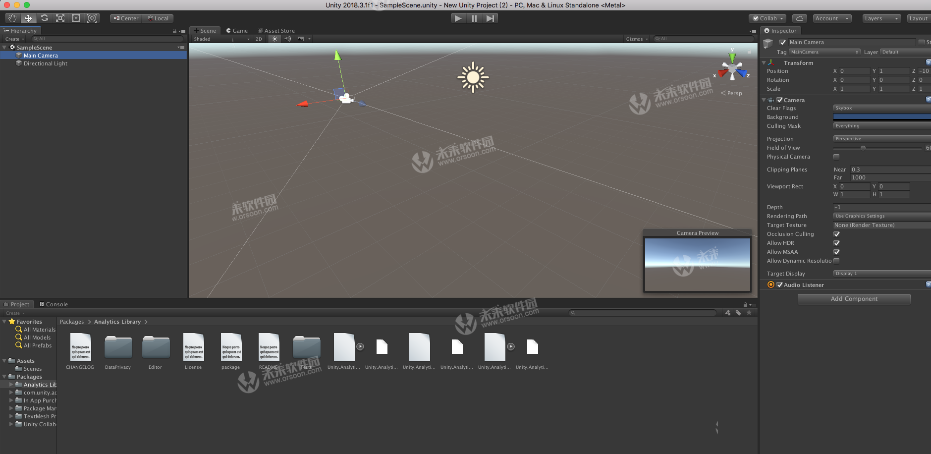Open the Account dropdown

click(x=832, y=18)
